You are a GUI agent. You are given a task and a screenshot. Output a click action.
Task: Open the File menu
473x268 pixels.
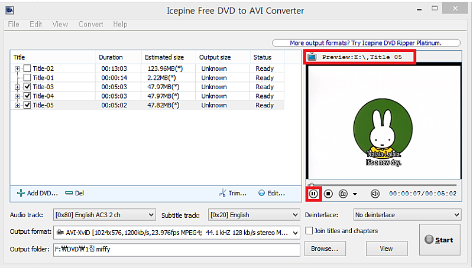coord(14,24)
